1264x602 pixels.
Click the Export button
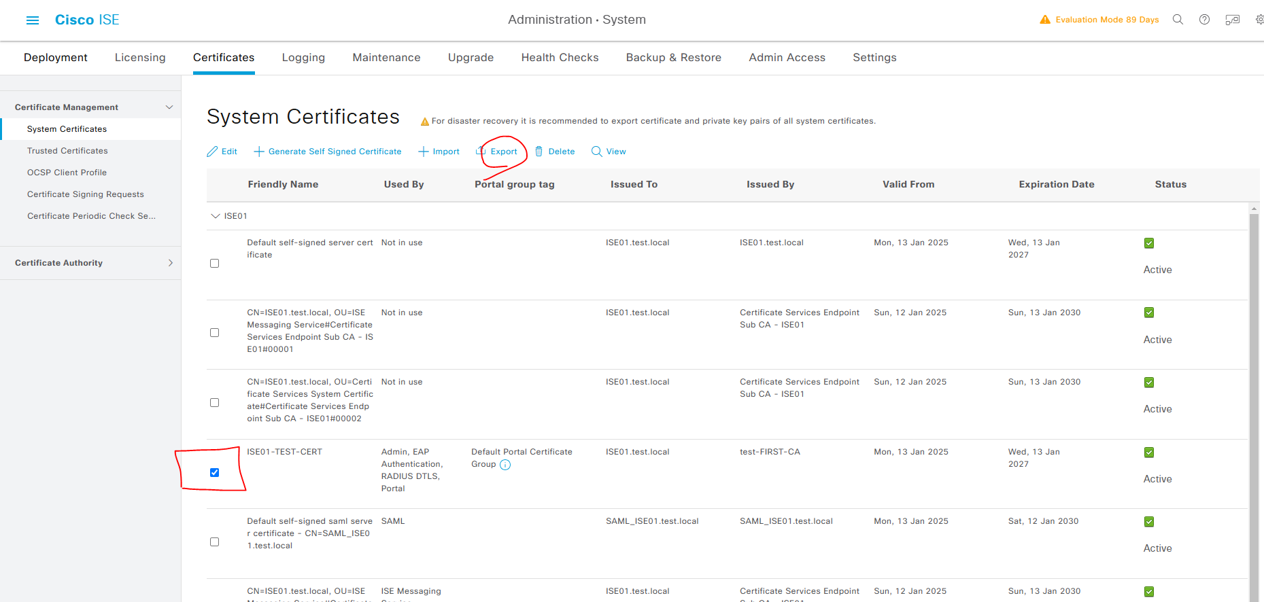tap(497, 152)
